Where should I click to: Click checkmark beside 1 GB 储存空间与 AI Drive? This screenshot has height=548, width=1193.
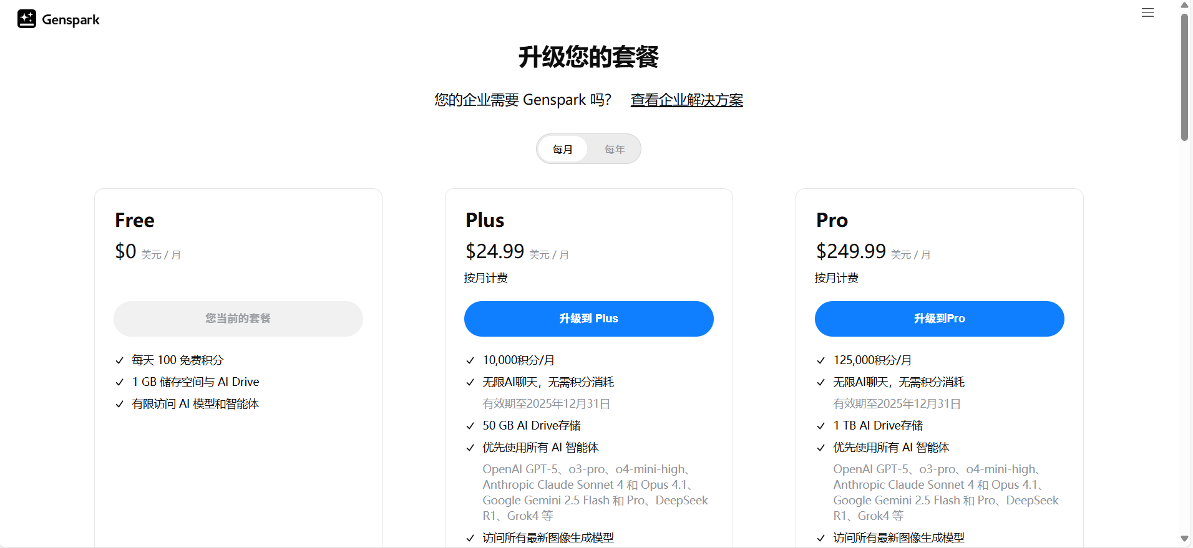[120, 382]
